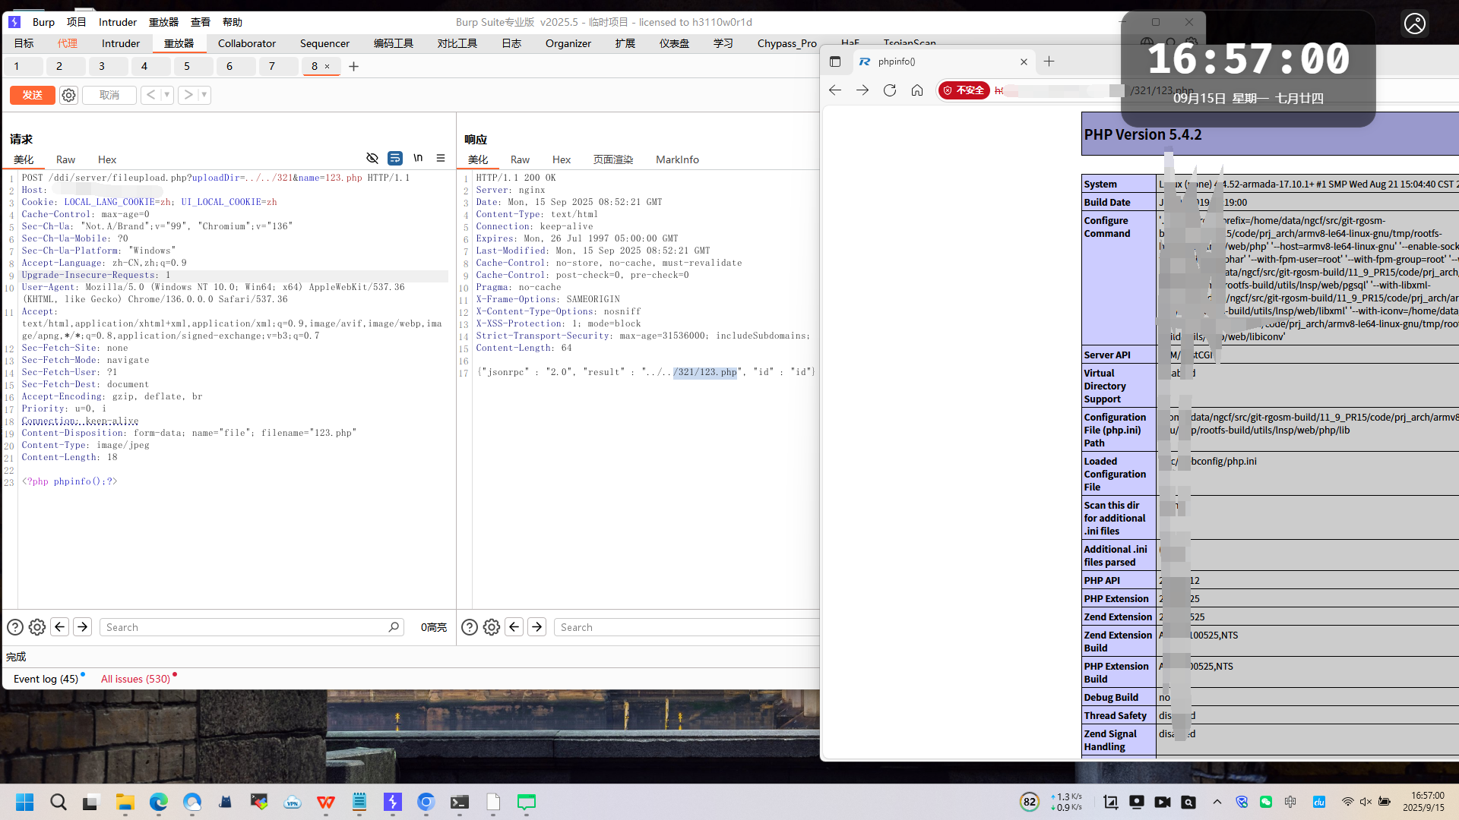Expand the forward history dropdown arrow
The image size is (1459, 820).
click(204, 95)
